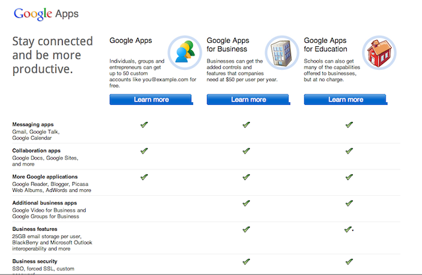This screenshot has height=275, width=422.
Task: Click the people icon for Google Apps
Action: pyautogui.click(x=185, y=53)
